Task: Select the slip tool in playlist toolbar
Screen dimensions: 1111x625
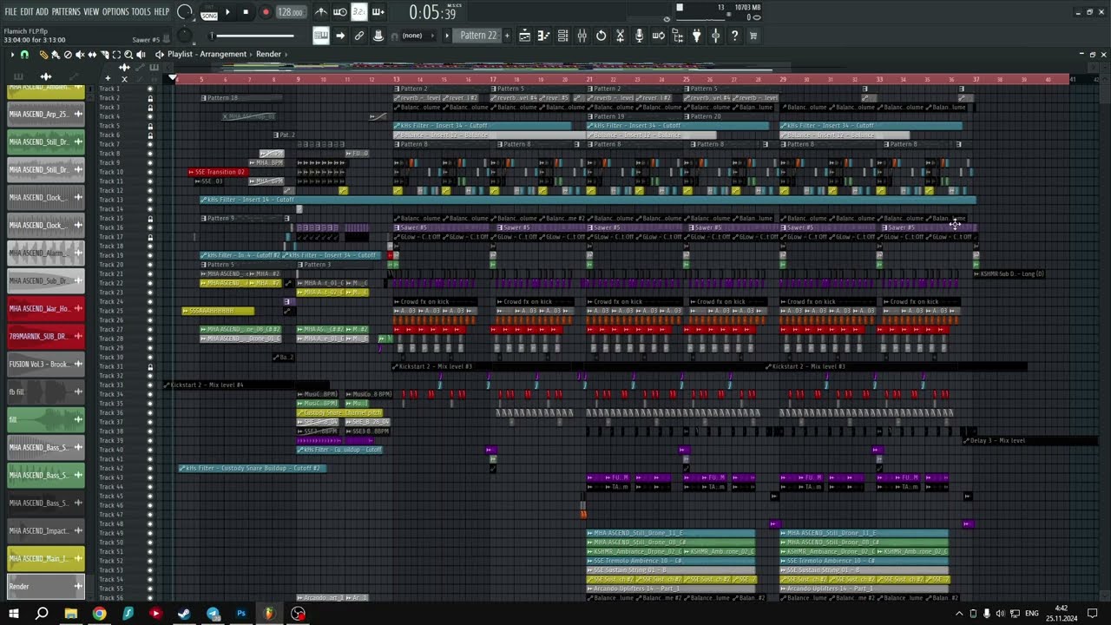Action: pyautogui.click(x=92, y=55)
